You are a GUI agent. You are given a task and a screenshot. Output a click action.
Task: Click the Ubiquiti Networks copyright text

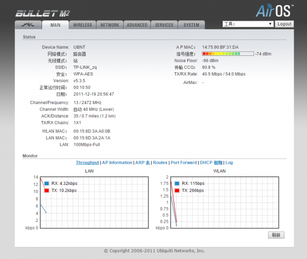(154, 251)
